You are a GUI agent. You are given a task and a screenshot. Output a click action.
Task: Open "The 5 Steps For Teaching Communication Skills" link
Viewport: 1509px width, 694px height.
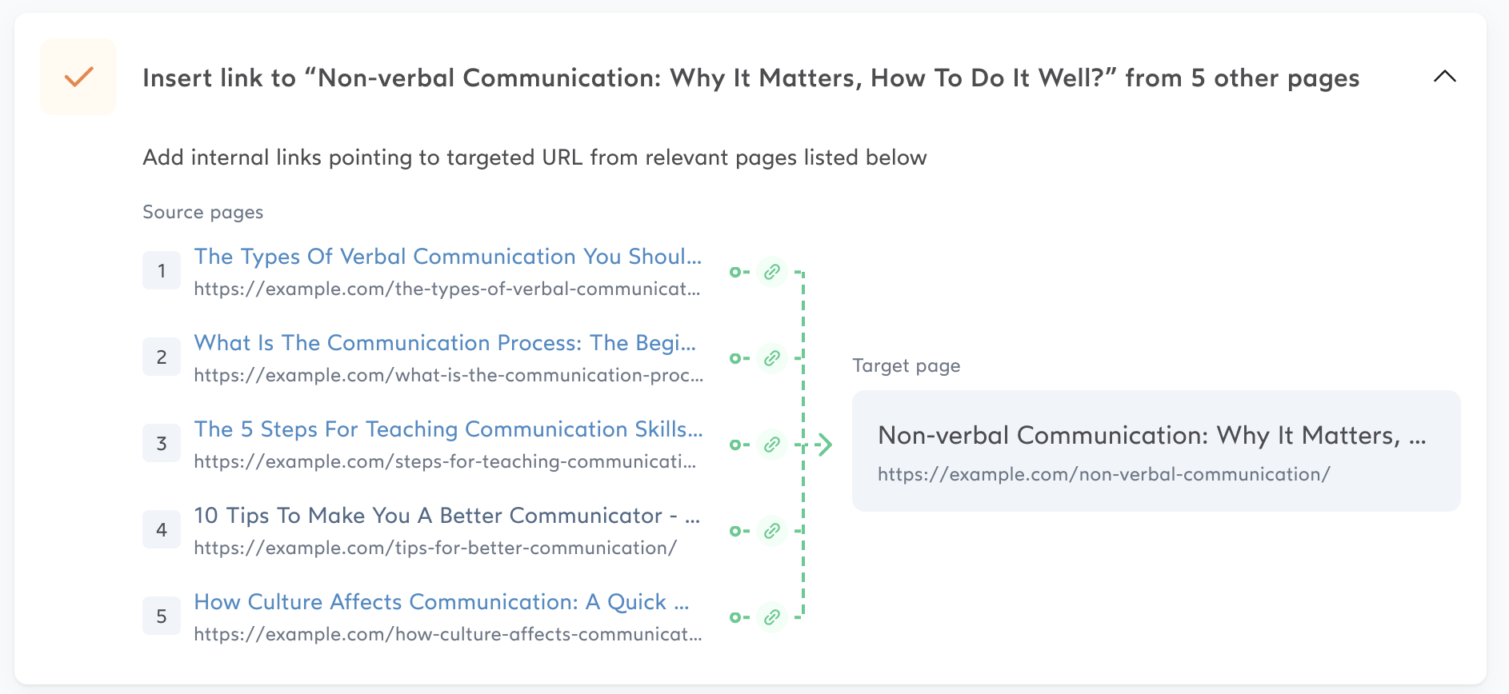coord(447,429)
